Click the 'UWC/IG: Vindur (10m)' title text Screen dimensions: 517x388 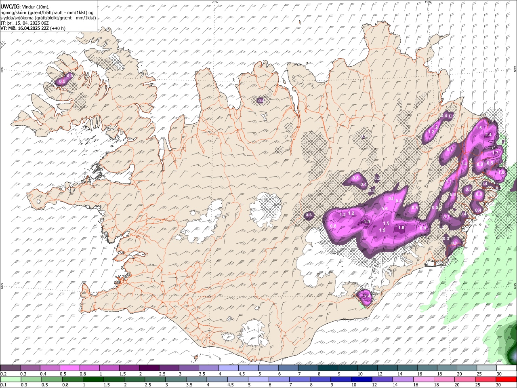(x=25, y=6)
